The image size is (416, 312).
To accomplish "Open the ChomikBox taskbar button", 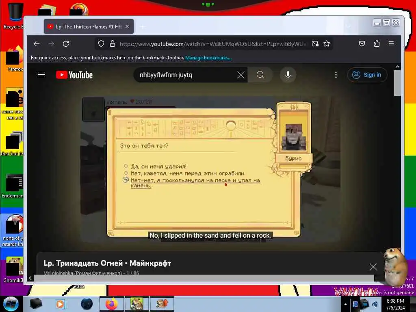I will (137, 304).
